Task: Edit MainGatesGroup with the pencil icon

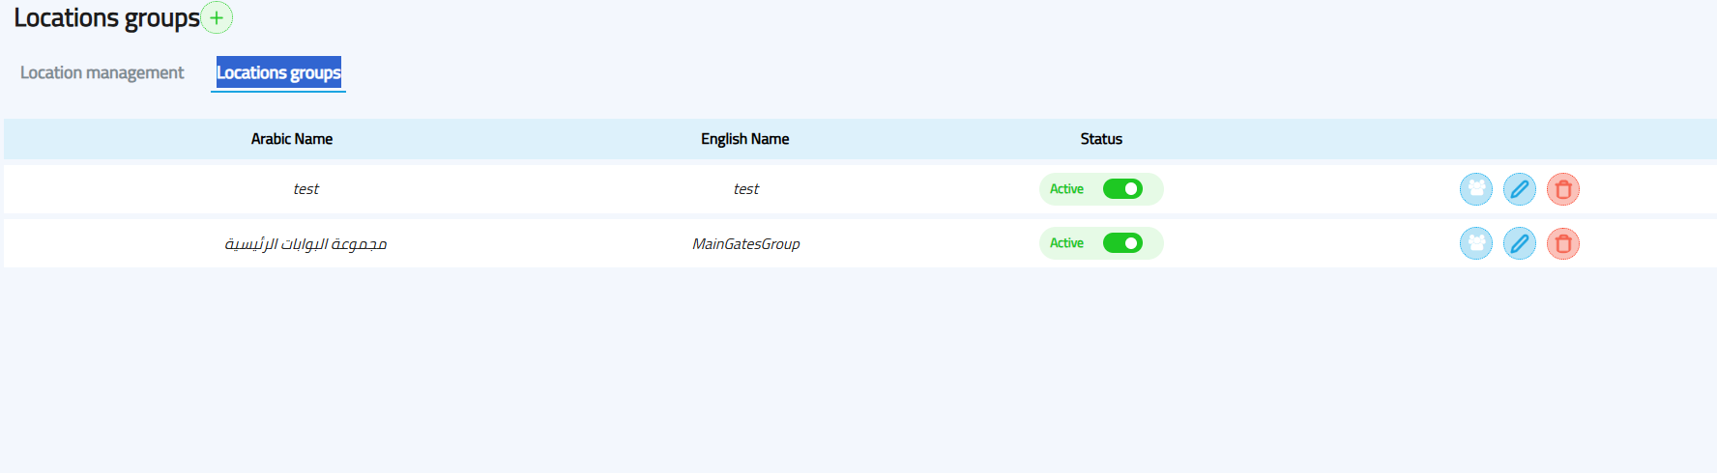Action: (x=1519, y=243)
